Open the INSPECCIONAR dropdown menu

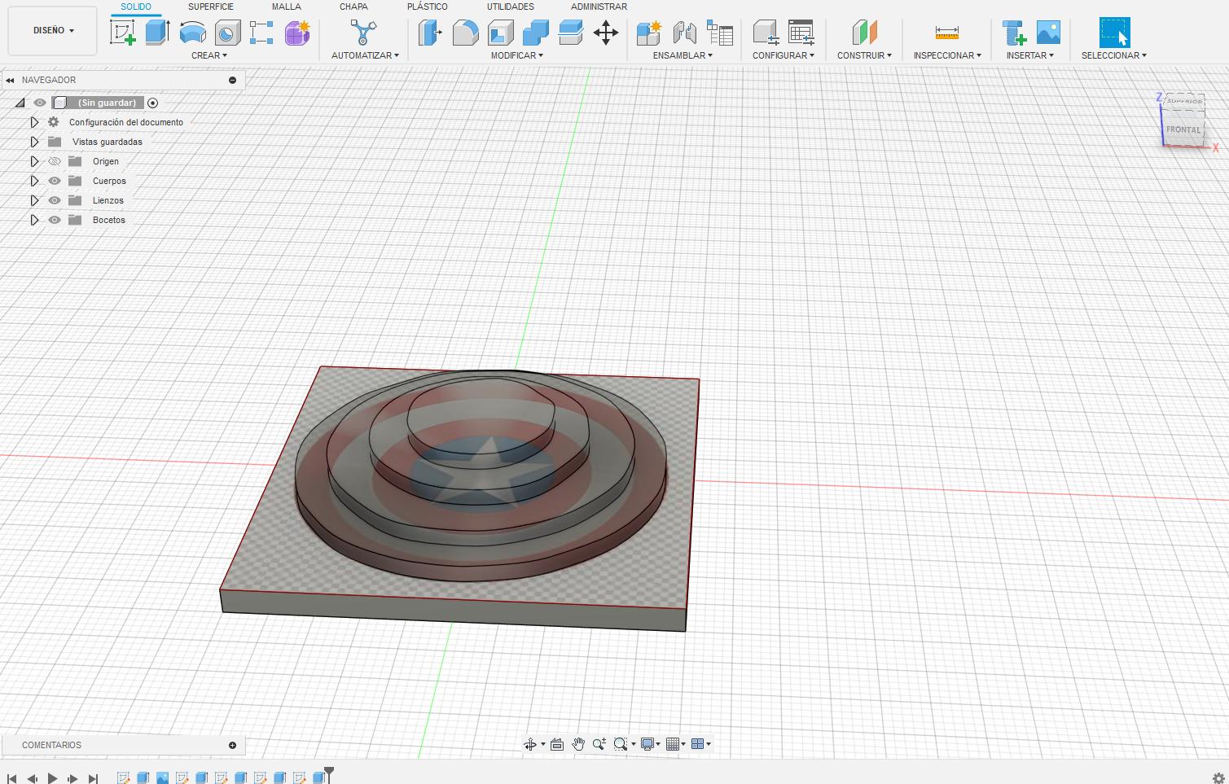pyautogui.click(x=947, y=55)
